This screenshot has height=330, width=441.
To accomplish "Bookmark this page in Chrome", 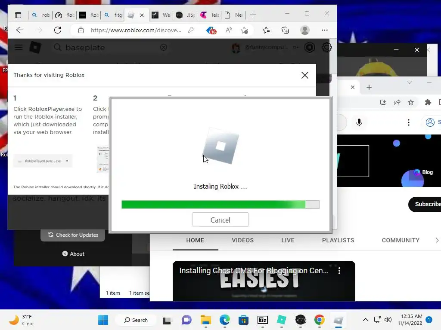I will click(x=411, y=102).
